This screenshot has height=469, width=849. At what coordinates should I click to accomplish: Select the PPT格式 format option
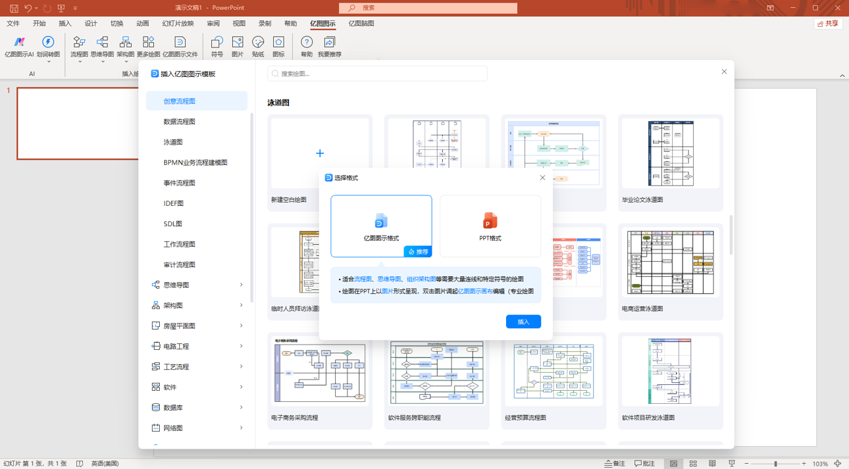coord(490,226)
